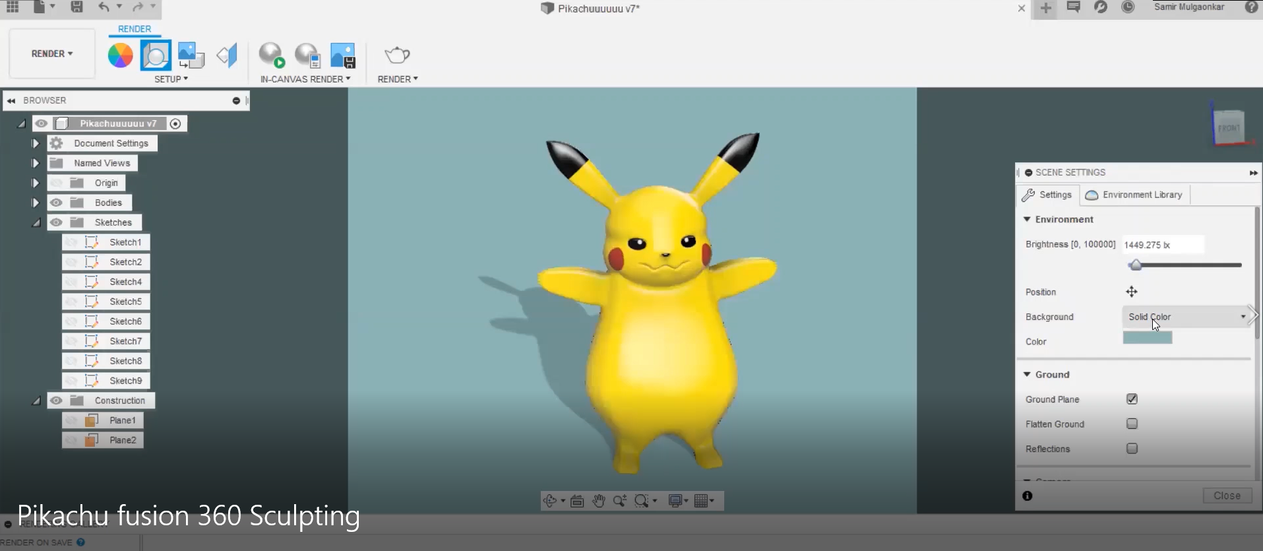Activate the Pikachuuuuuu v7 component radio
Viewport: 1263px width, 551px height.
tap(175, 123)
